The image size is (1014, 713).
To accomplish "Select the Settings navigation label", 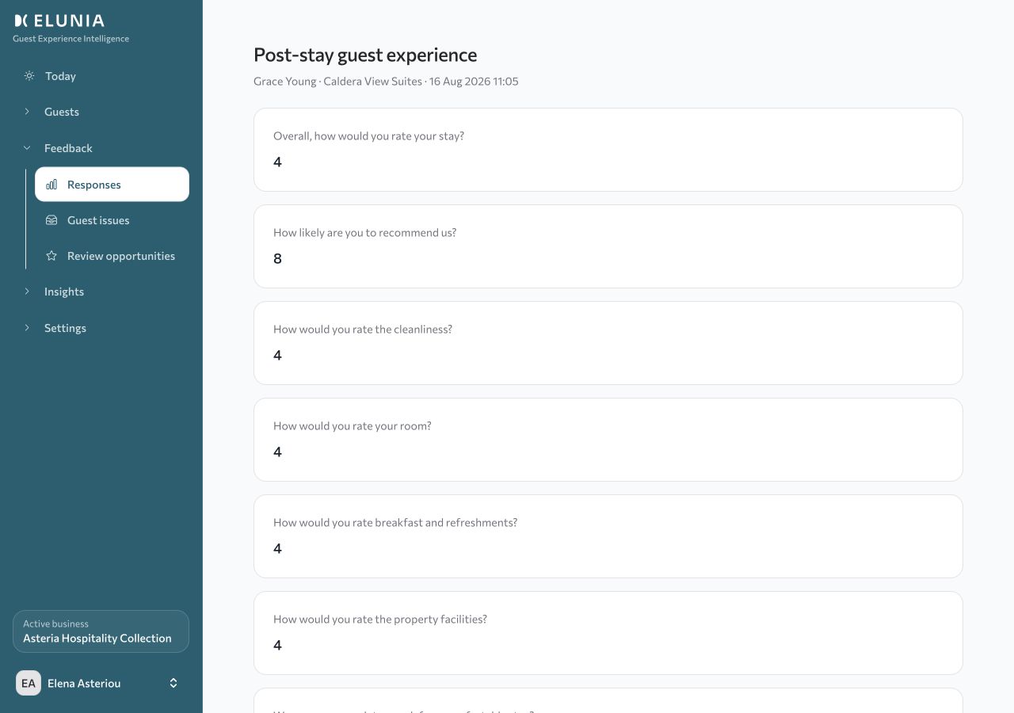I will [x=65, y=328].
